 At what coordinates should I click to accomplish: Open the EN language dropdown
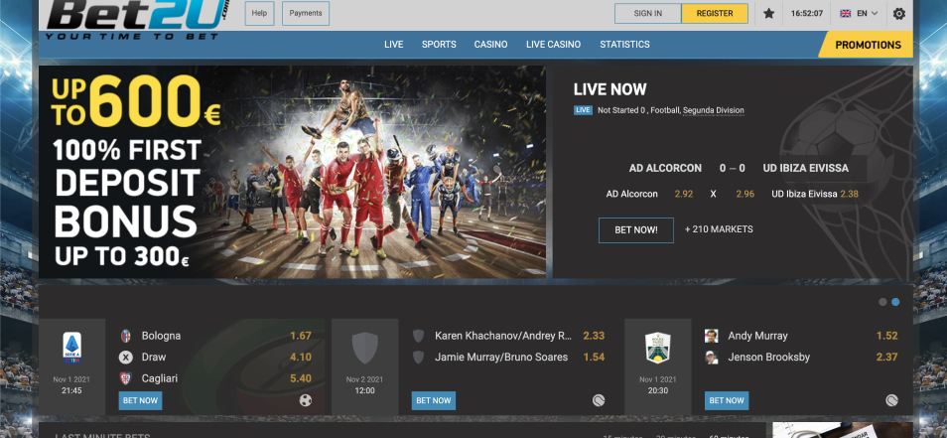(867, 13)
